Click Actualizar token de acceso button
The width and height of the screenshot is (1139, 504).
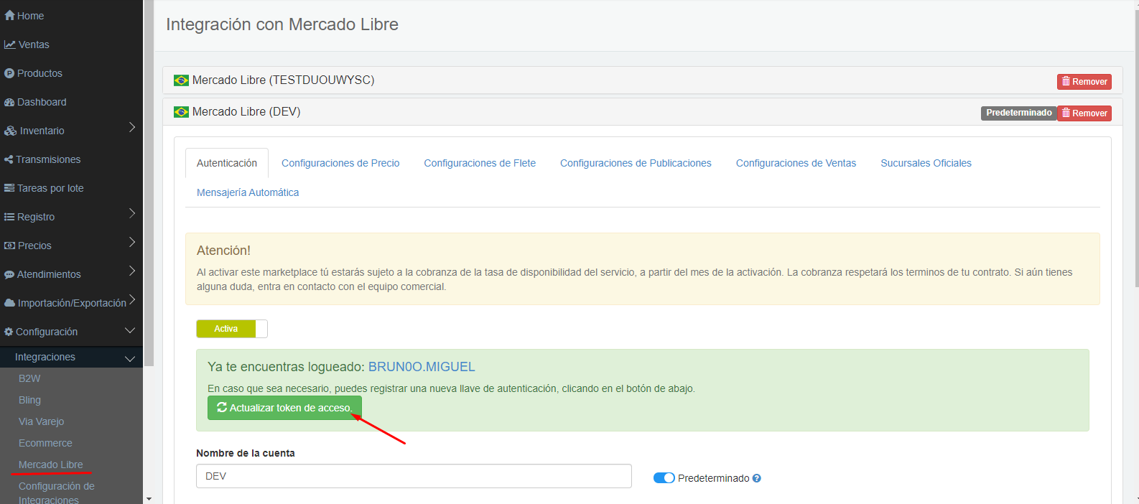click(284, 408)
